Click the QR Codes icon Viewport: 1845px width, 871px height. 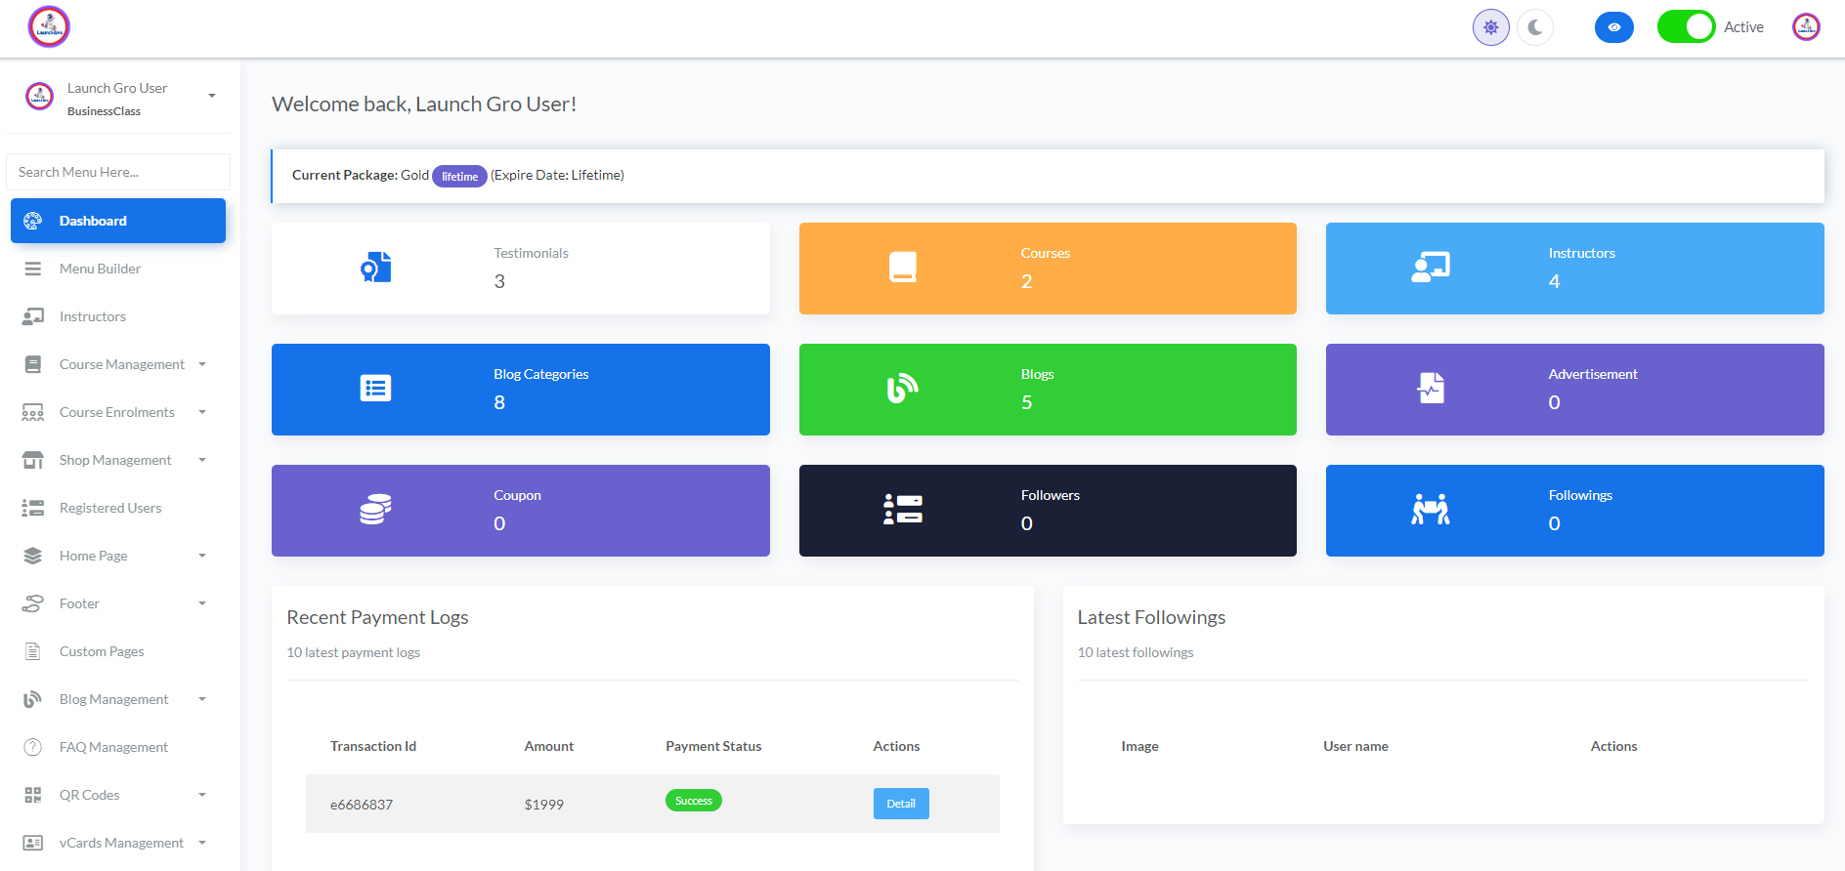click(33, 795)
